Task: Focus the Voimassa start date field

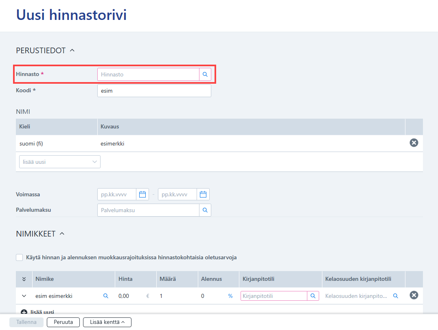Action: (x=117, y=194)
